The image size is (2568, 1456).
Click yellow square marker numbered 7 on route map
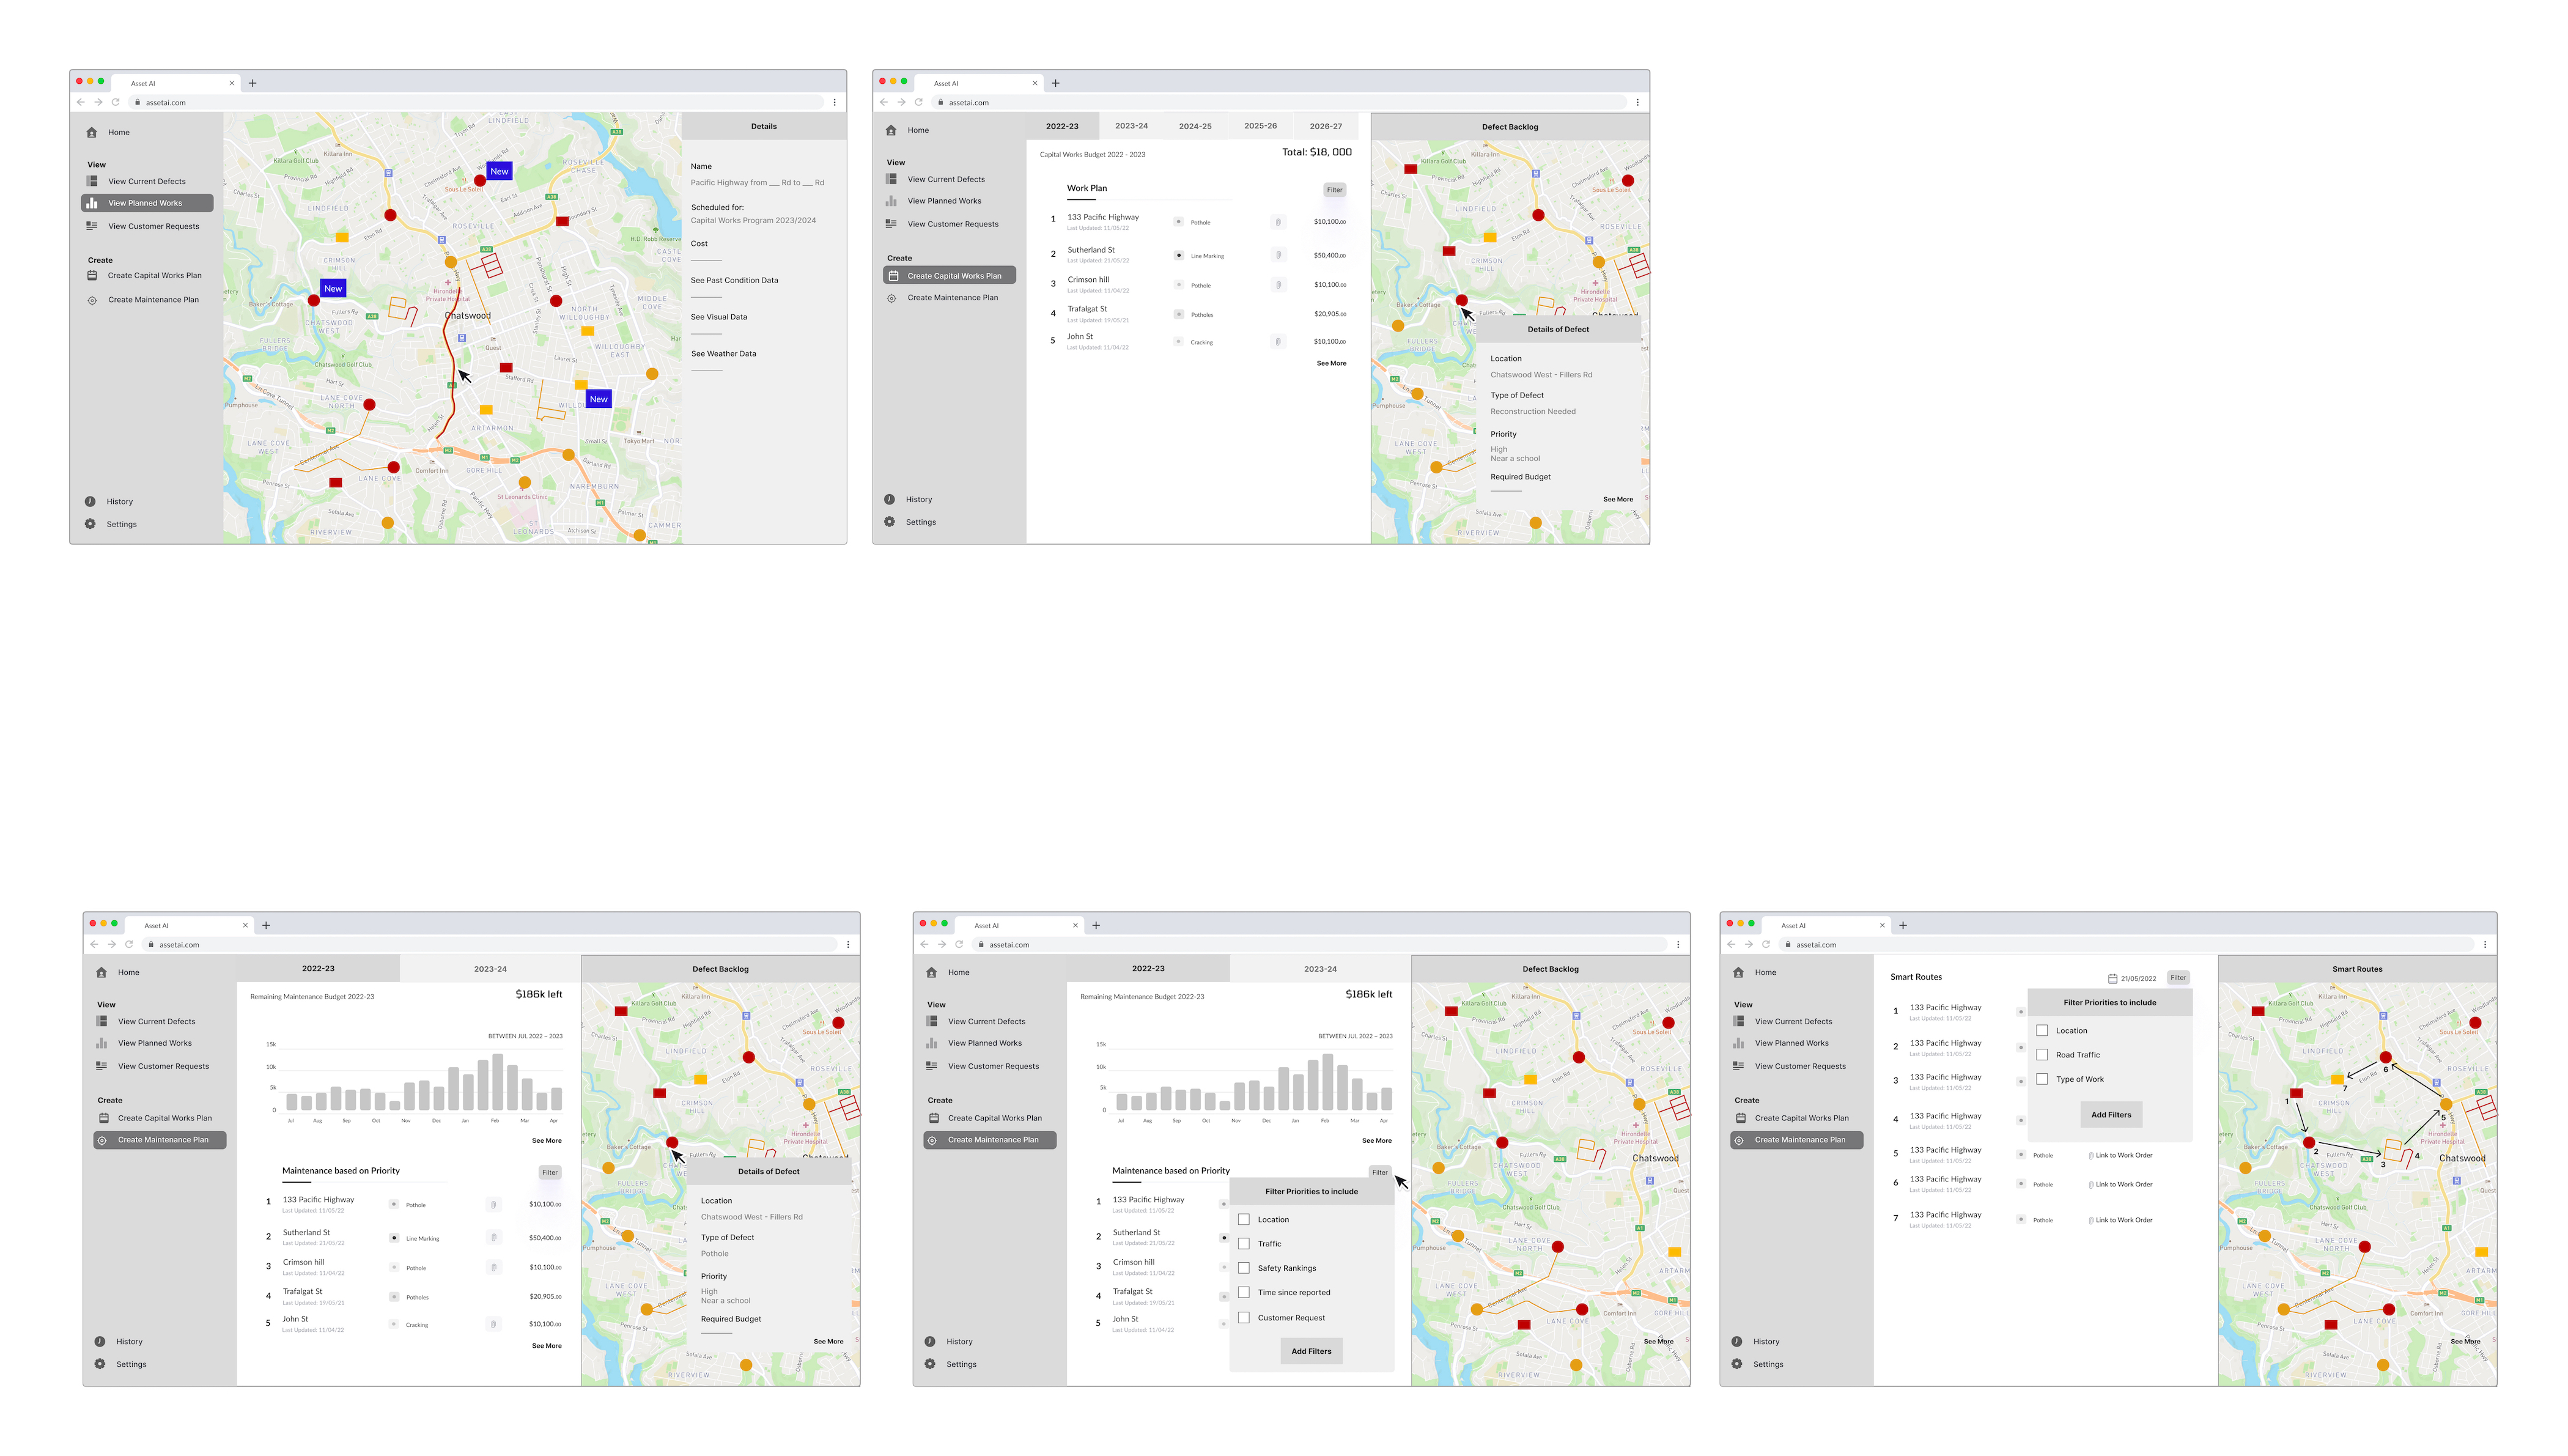click(2336, 1079)
